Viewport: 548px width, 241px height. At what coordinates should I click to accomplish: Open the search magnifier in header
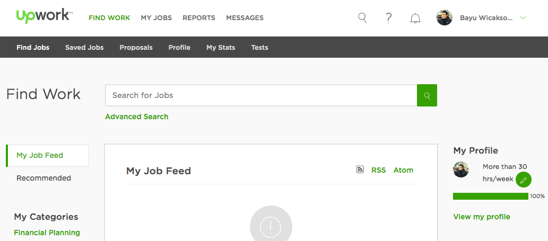(x=362, y=17)
